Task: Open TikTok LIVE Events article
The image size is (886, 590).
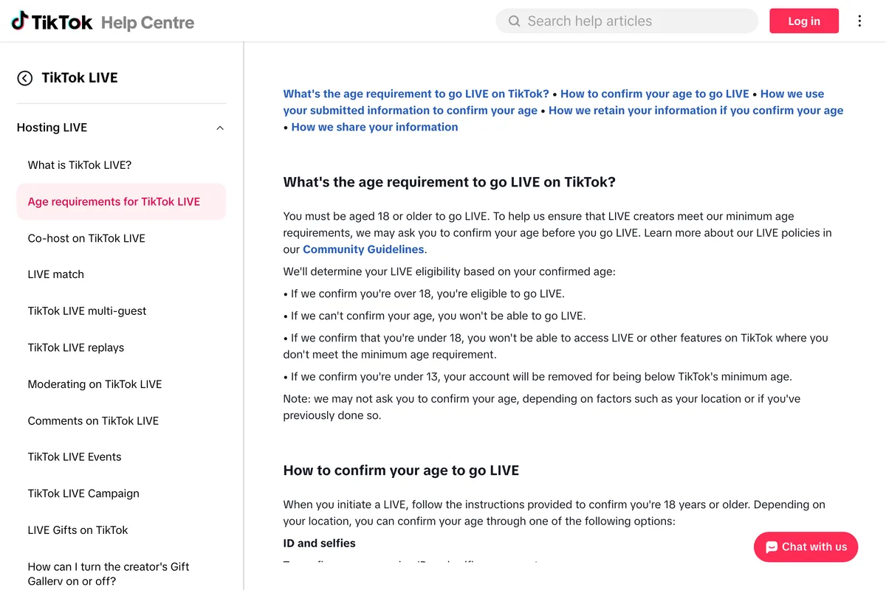Action: point(75,457)
